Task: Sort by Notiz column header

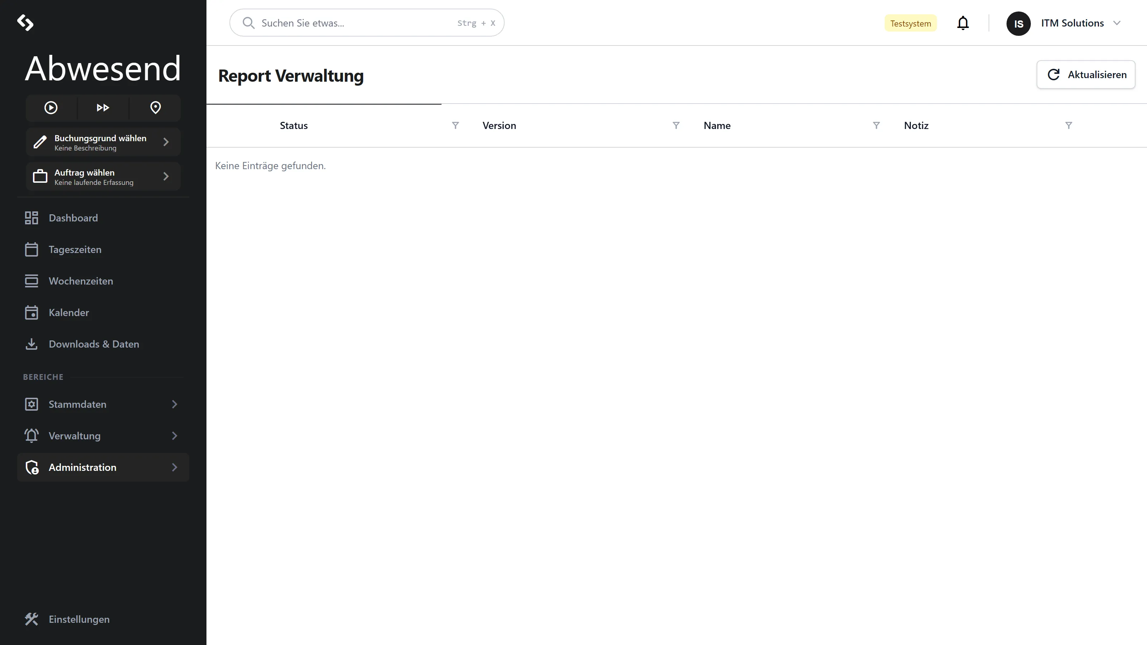Action: tap(917, 126)
